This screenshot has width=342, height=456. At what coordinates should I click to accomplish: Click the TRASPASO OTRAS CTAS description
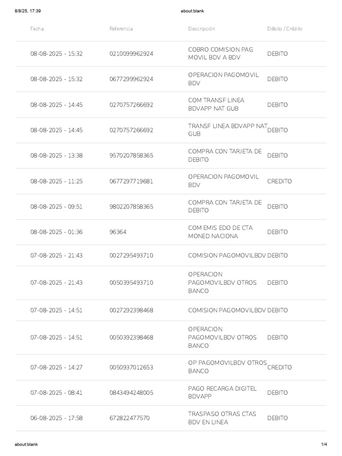(222, 418)
